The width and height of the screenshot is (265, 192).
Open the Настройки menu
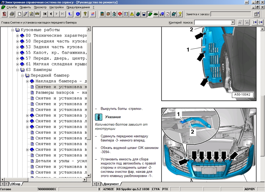(x=57, y=7)
